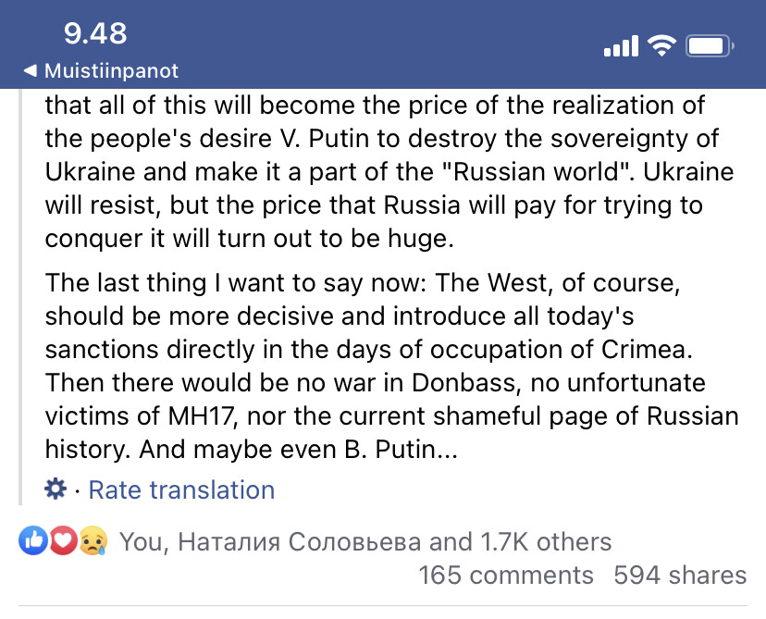Tap the Wi-Fi status icon
Image resolution: width=766 pixels, height=619 pixels.
point(661,46)
